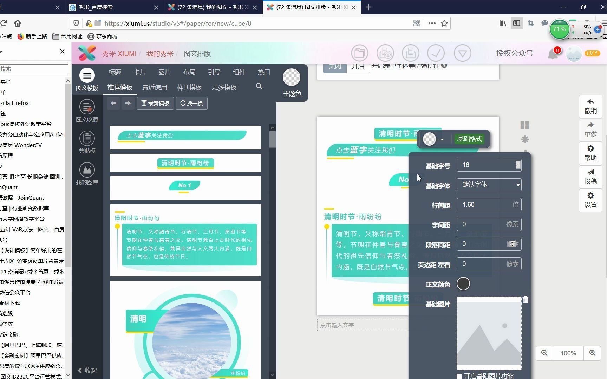This screenshot has width=607, height=379.
Task: Open 设置 settings gear button
Action: [x=590, y=200]
